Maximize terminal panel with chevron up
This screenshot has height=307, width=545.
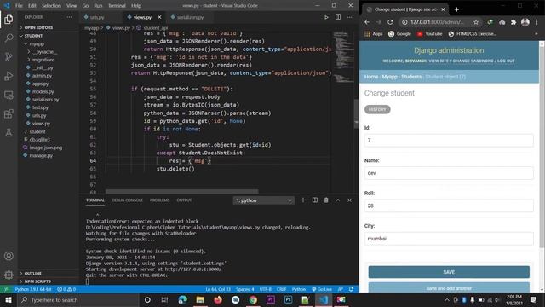[x=338, y=200]
